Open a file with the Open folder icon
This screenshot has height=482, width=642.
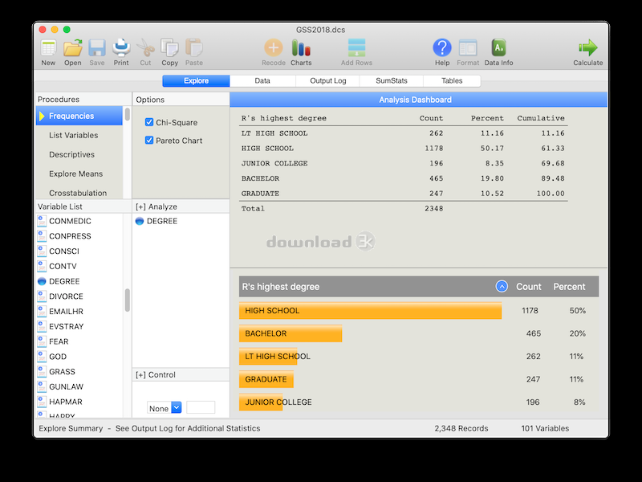pos(72,48)
